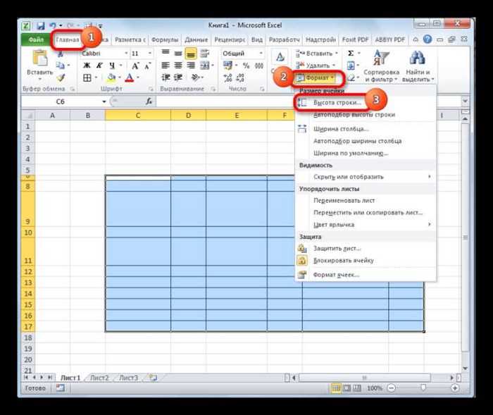Click the Save icon in quick access toolbar
The height and width of the screenshot is (415, 493).
tap(41, 26)
